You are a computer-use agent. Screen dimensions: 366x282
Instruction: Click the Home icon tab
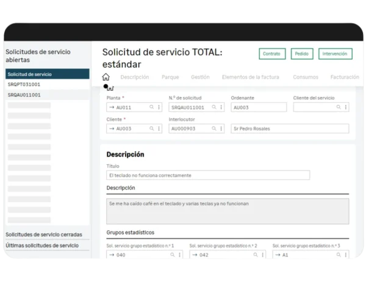pyautogui.click(x=106, y=77)
